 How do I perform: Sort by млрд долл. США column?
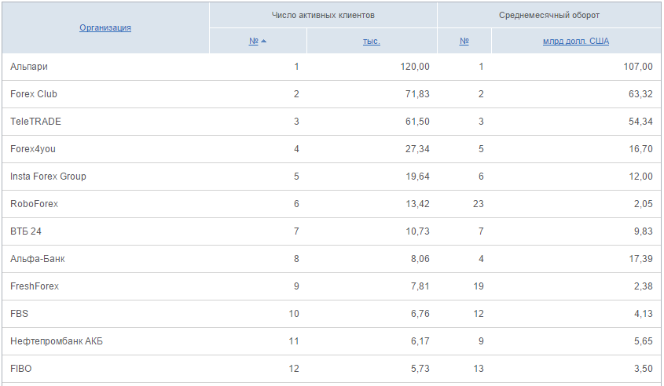[576, 41]
